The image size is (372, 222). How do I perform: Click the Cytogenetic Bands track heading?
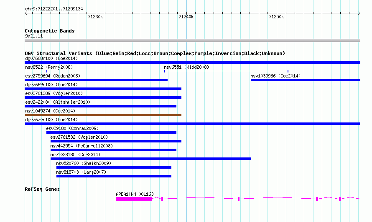pyautogui.click(x=50, y=31)
